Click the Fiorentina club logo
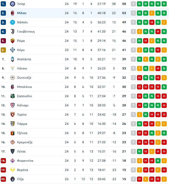Image resolution: width=169 pixels, height=184 pixels. (x=13, y=161)
